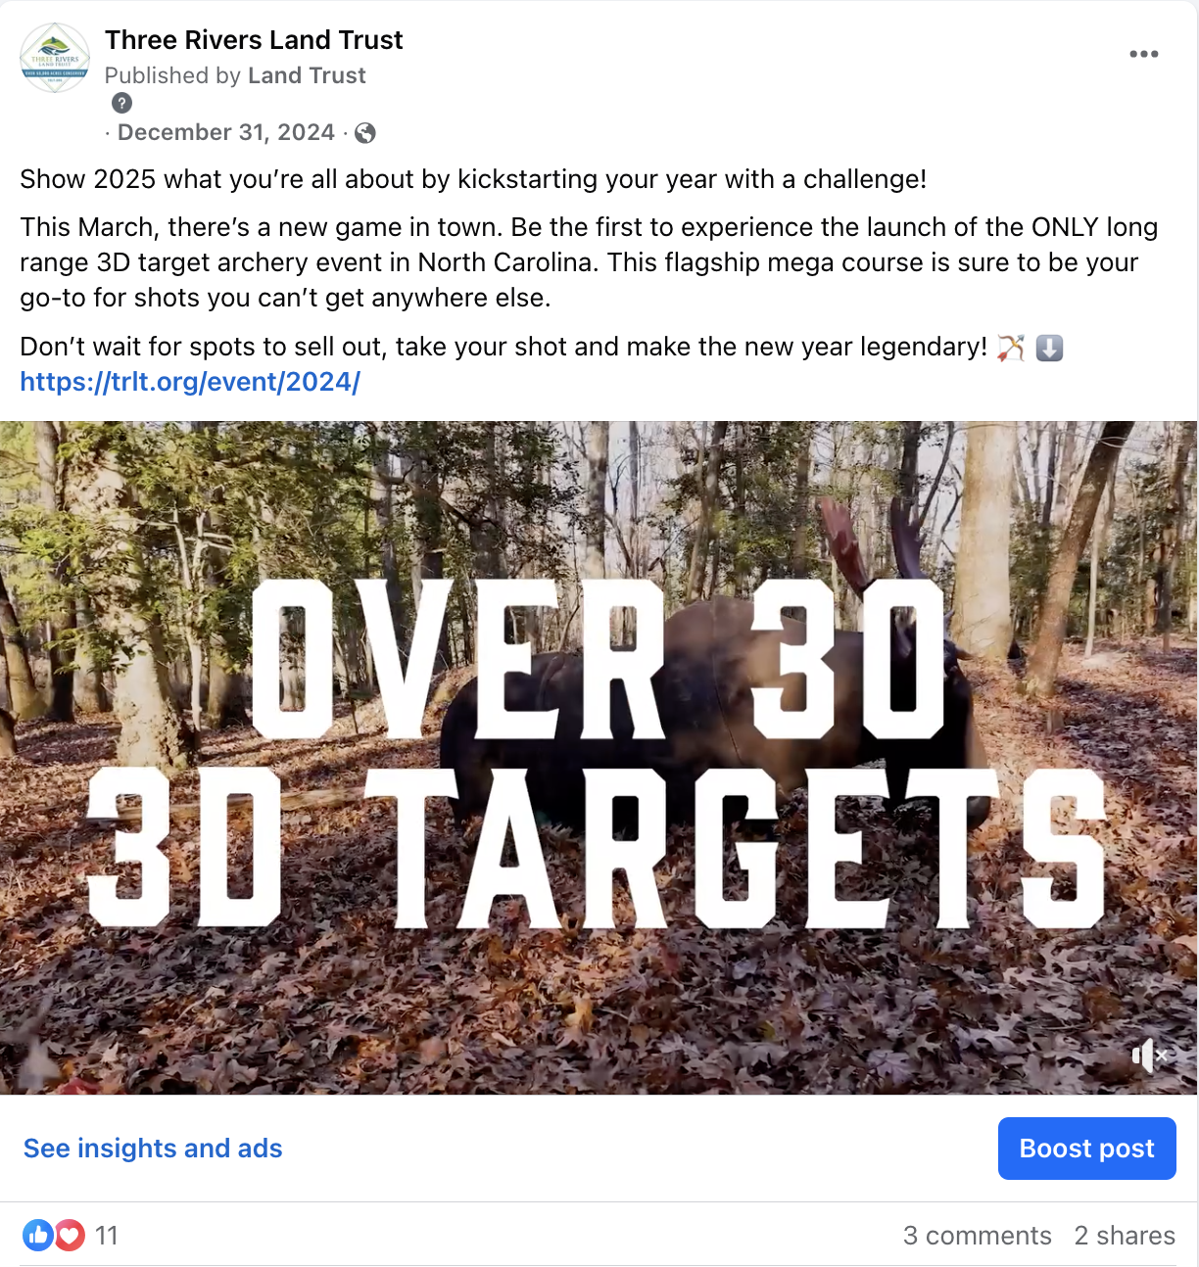View the 3 comments

[x=977, y=1236]
